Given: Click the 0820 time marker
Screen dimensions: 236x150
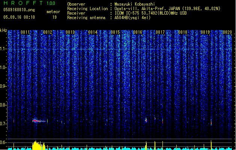Looking at the screenshot, I should 227,32.
